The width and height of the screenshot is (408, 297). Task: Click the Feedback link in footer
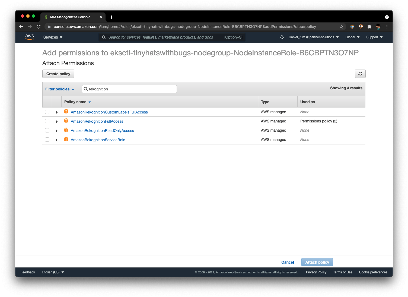(28, 272)
